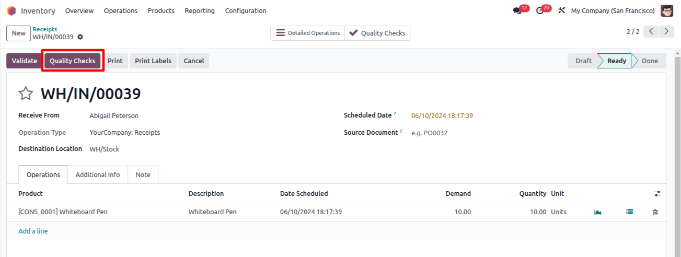The image size is (681, 257).
Task: Click the Product column header
Action: click(x=30, y=193)
